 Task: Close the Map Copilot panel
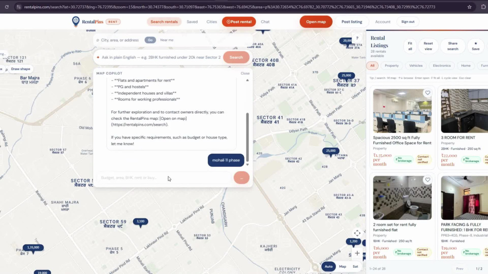[x=245, y=73]
